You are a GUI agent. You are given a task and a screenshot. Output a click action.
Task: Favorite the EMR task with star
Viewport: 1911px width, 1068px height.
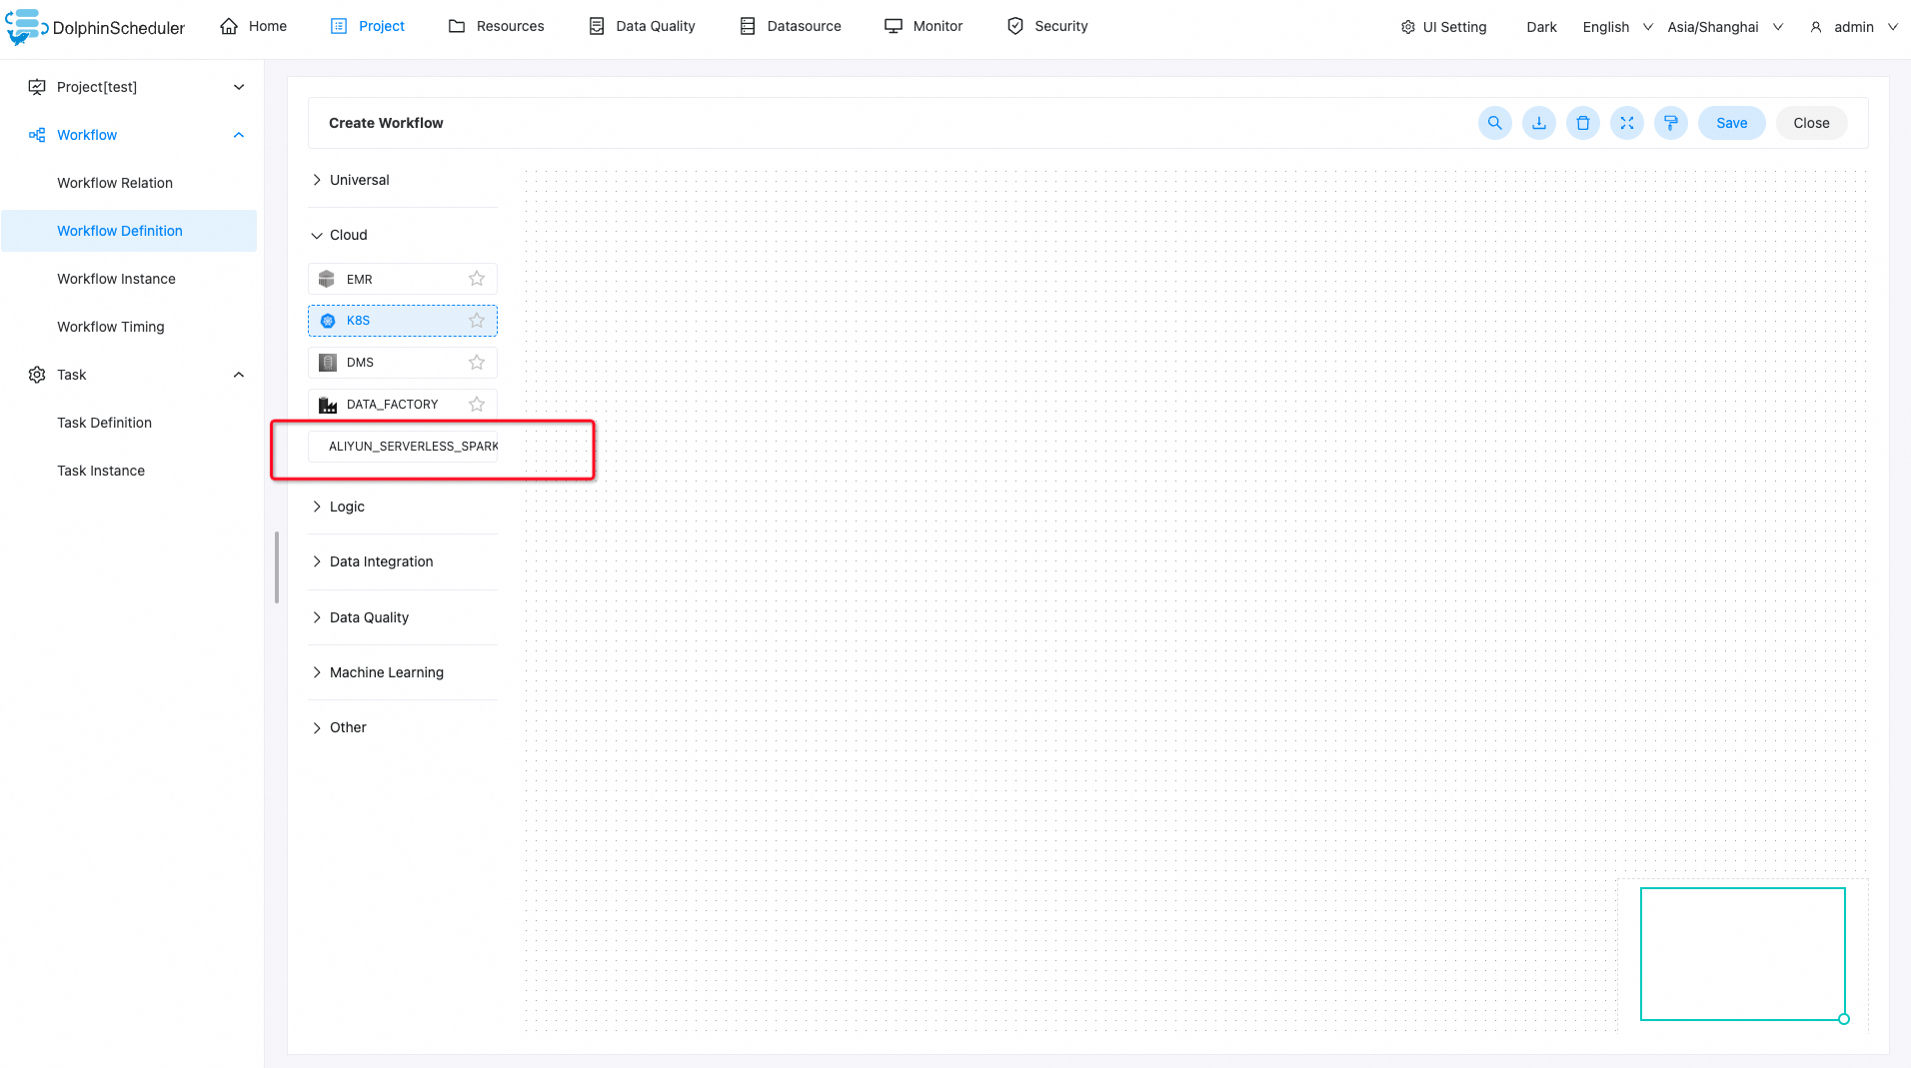(477, 279)
